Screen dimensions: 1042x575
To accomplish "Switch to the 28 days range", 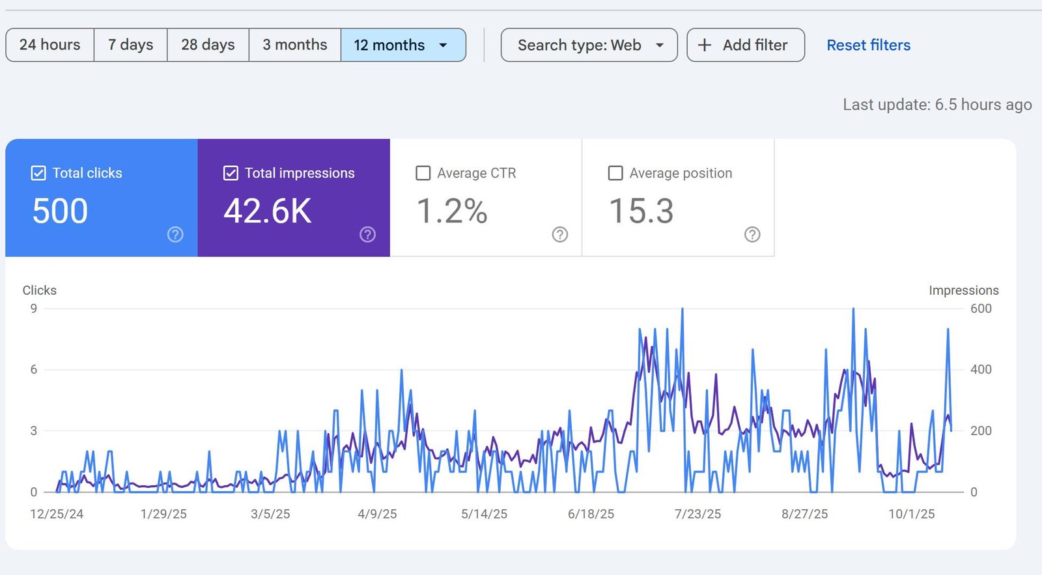I will 208,45.
